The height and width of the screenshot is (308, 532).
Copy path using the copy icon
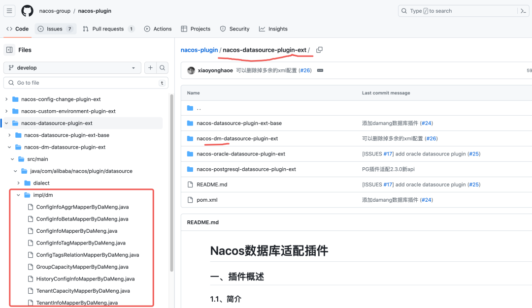tap(319, 50)
